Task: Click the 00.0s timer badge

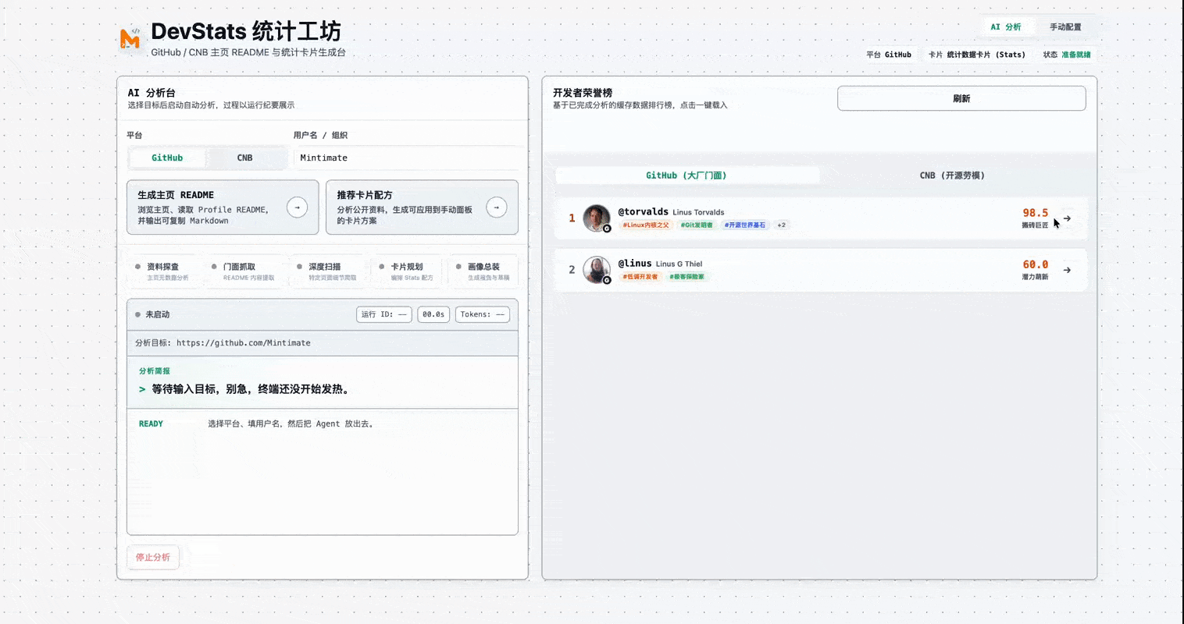Action: click(x=433, y=314)
